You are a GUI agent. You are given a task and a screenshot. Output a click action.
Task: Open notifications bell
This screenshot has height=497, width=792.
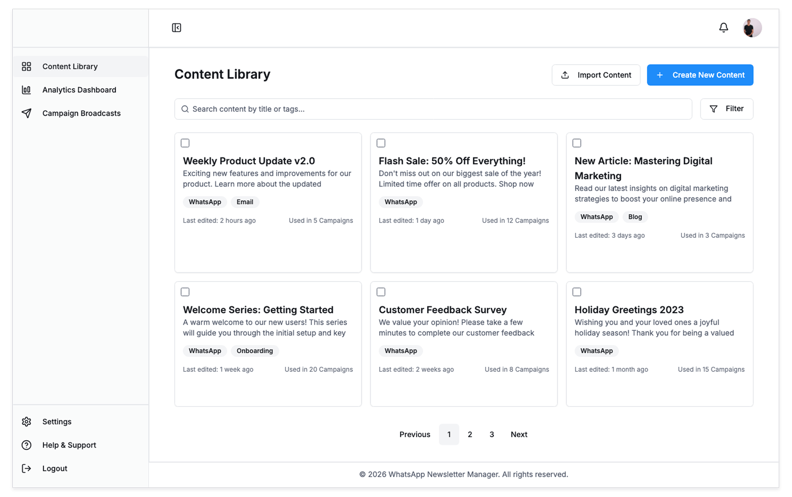(x=724, y=28)
